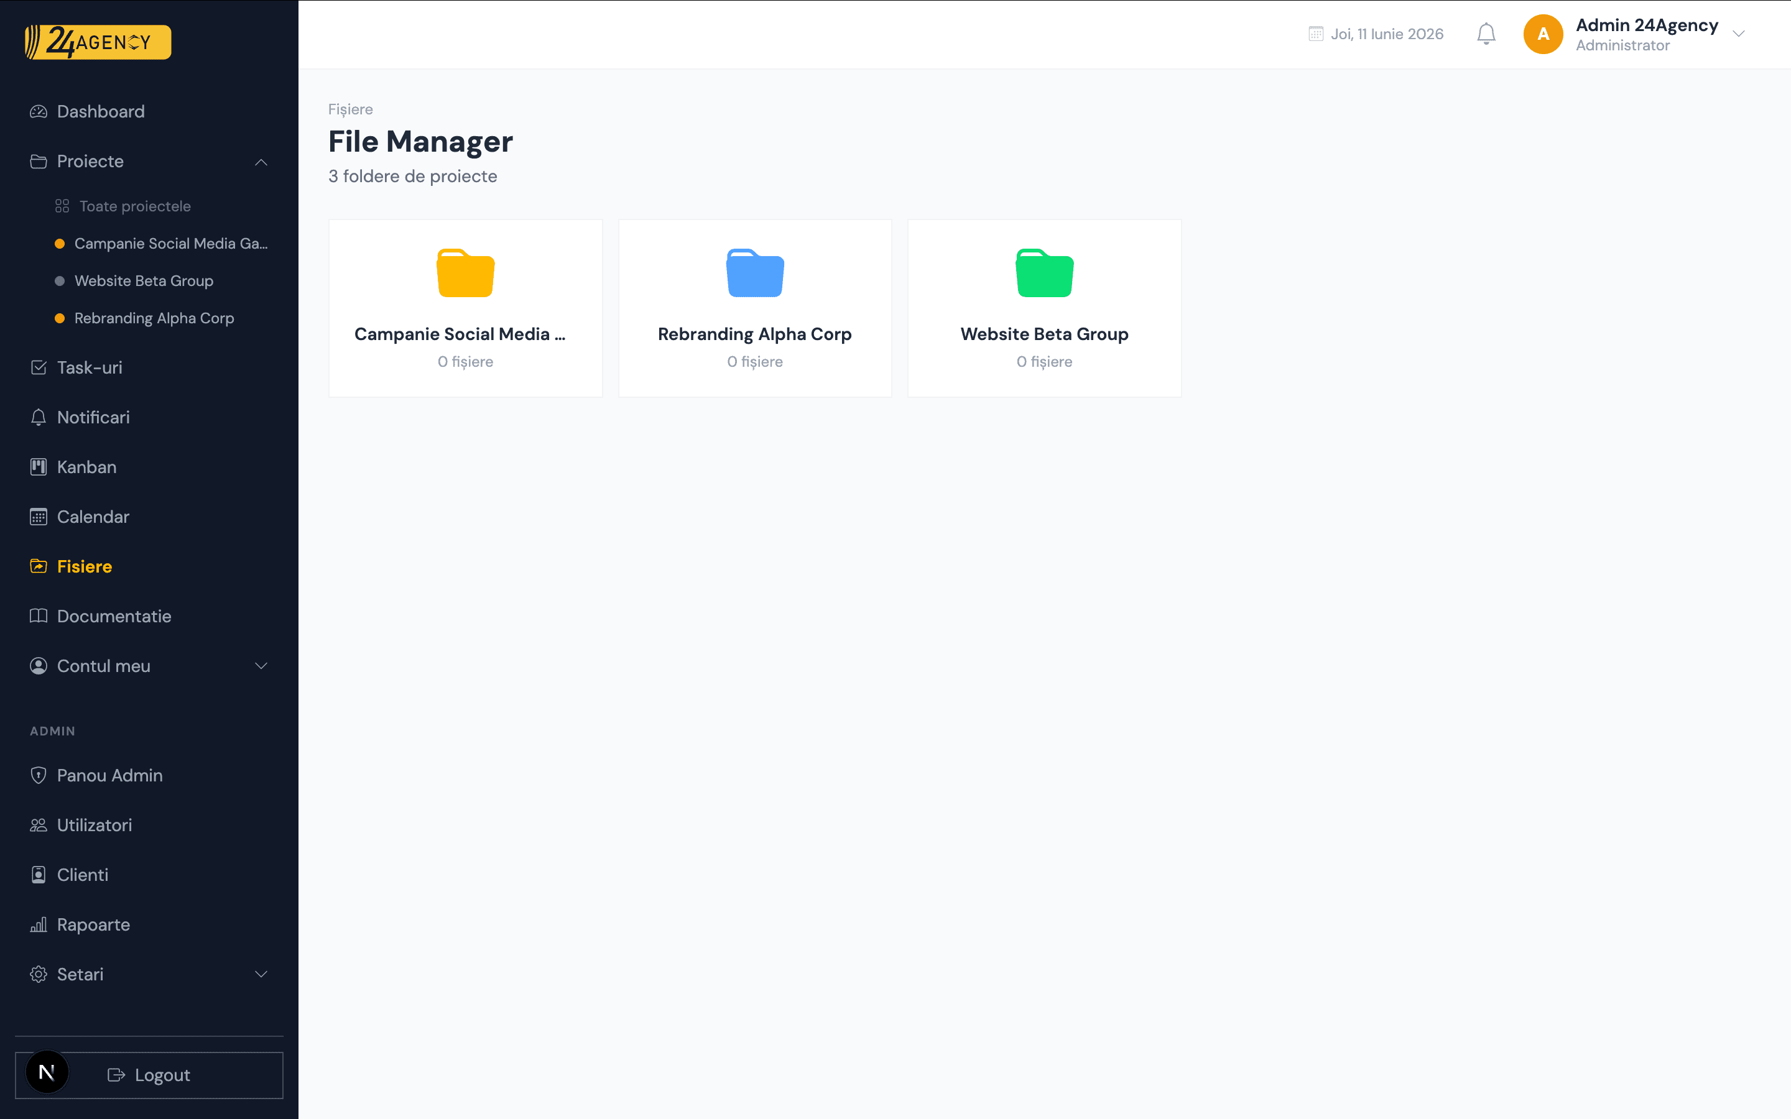Click the Clienti contact icon
Viewport: 1791px width, 1119px height.
coord(39,875)
